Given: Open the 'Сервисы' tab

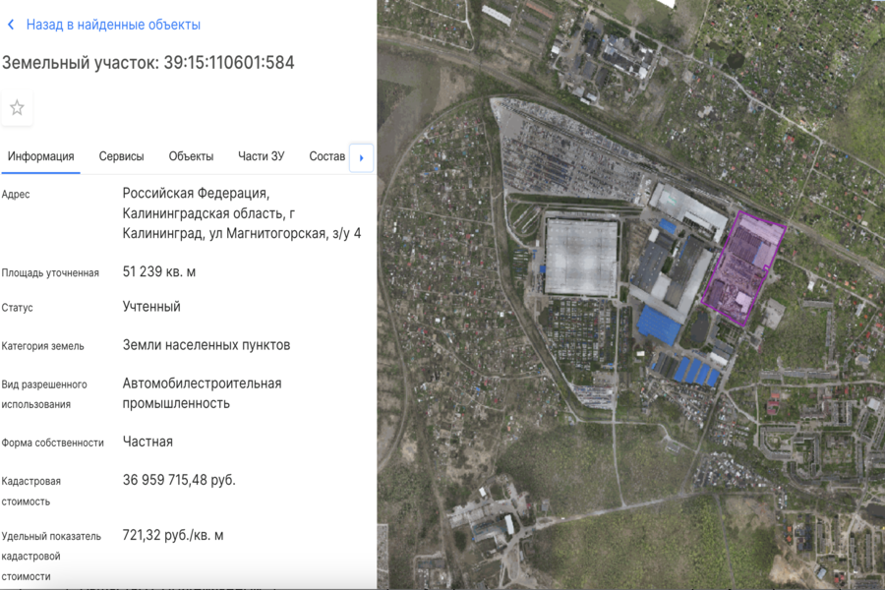Looking at the screenshot, I should pyautogui.click(x=121, y=156).
